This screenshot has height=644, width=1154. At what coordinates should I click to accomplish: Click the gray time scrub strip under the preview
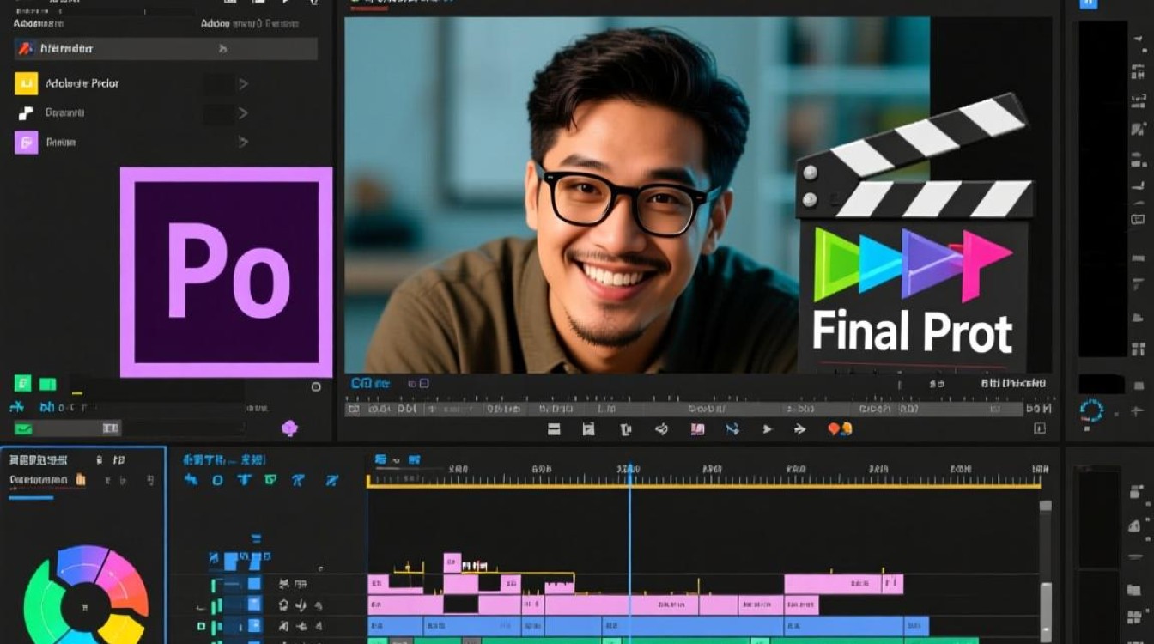pyautogui.click(x=683, y=410)
